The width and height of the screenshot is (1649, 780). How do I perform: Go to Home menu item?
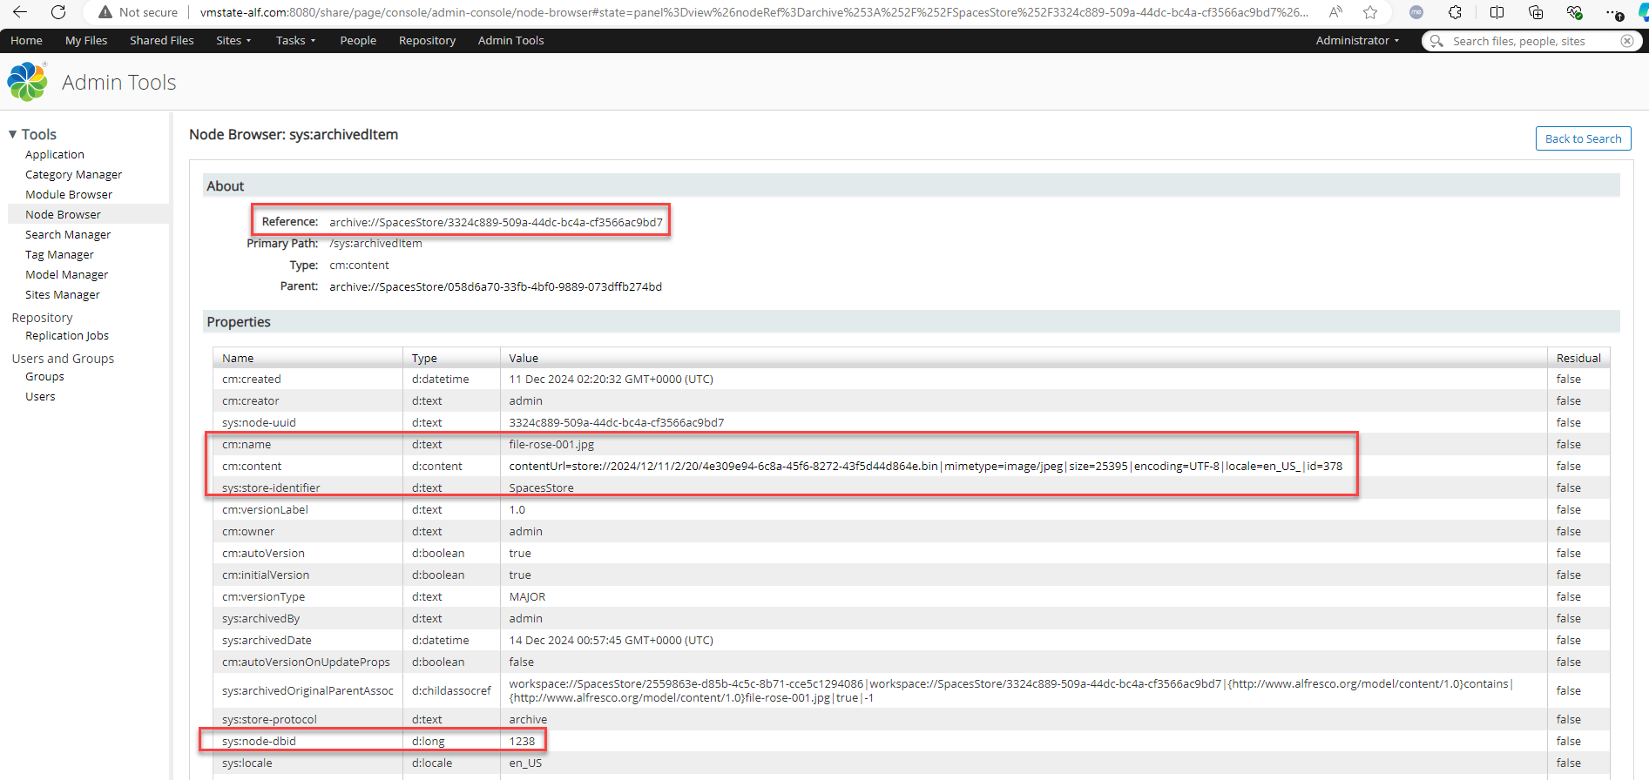pyautogui.click(x=26, y=41)
